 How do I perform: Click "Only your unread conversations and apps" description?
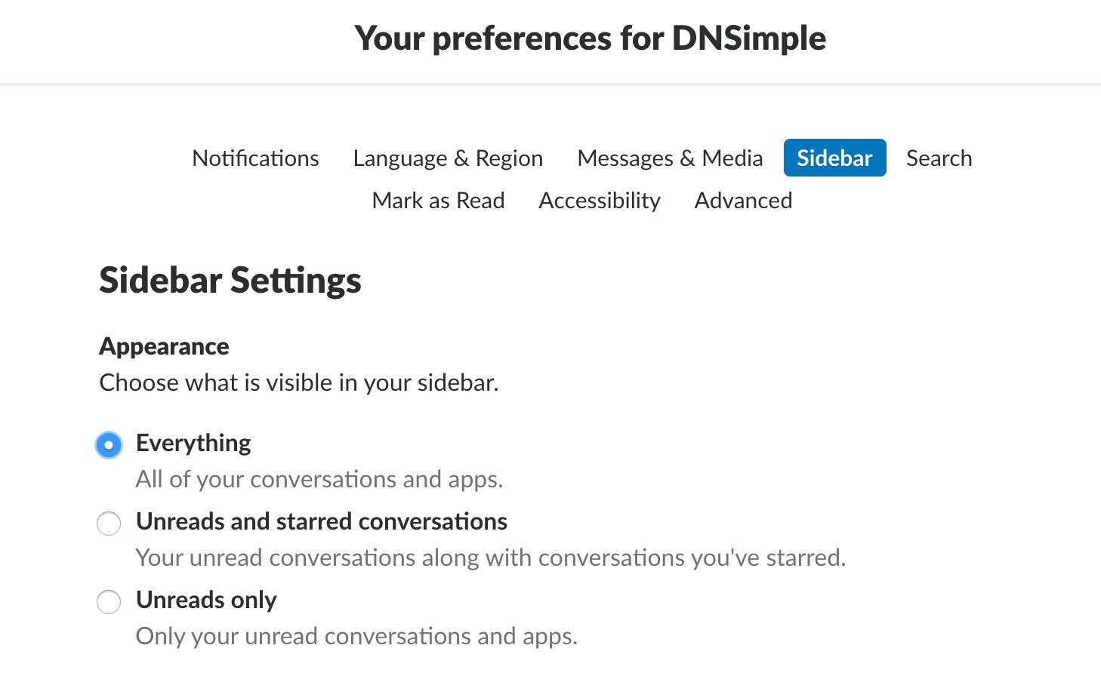[356, 636]
